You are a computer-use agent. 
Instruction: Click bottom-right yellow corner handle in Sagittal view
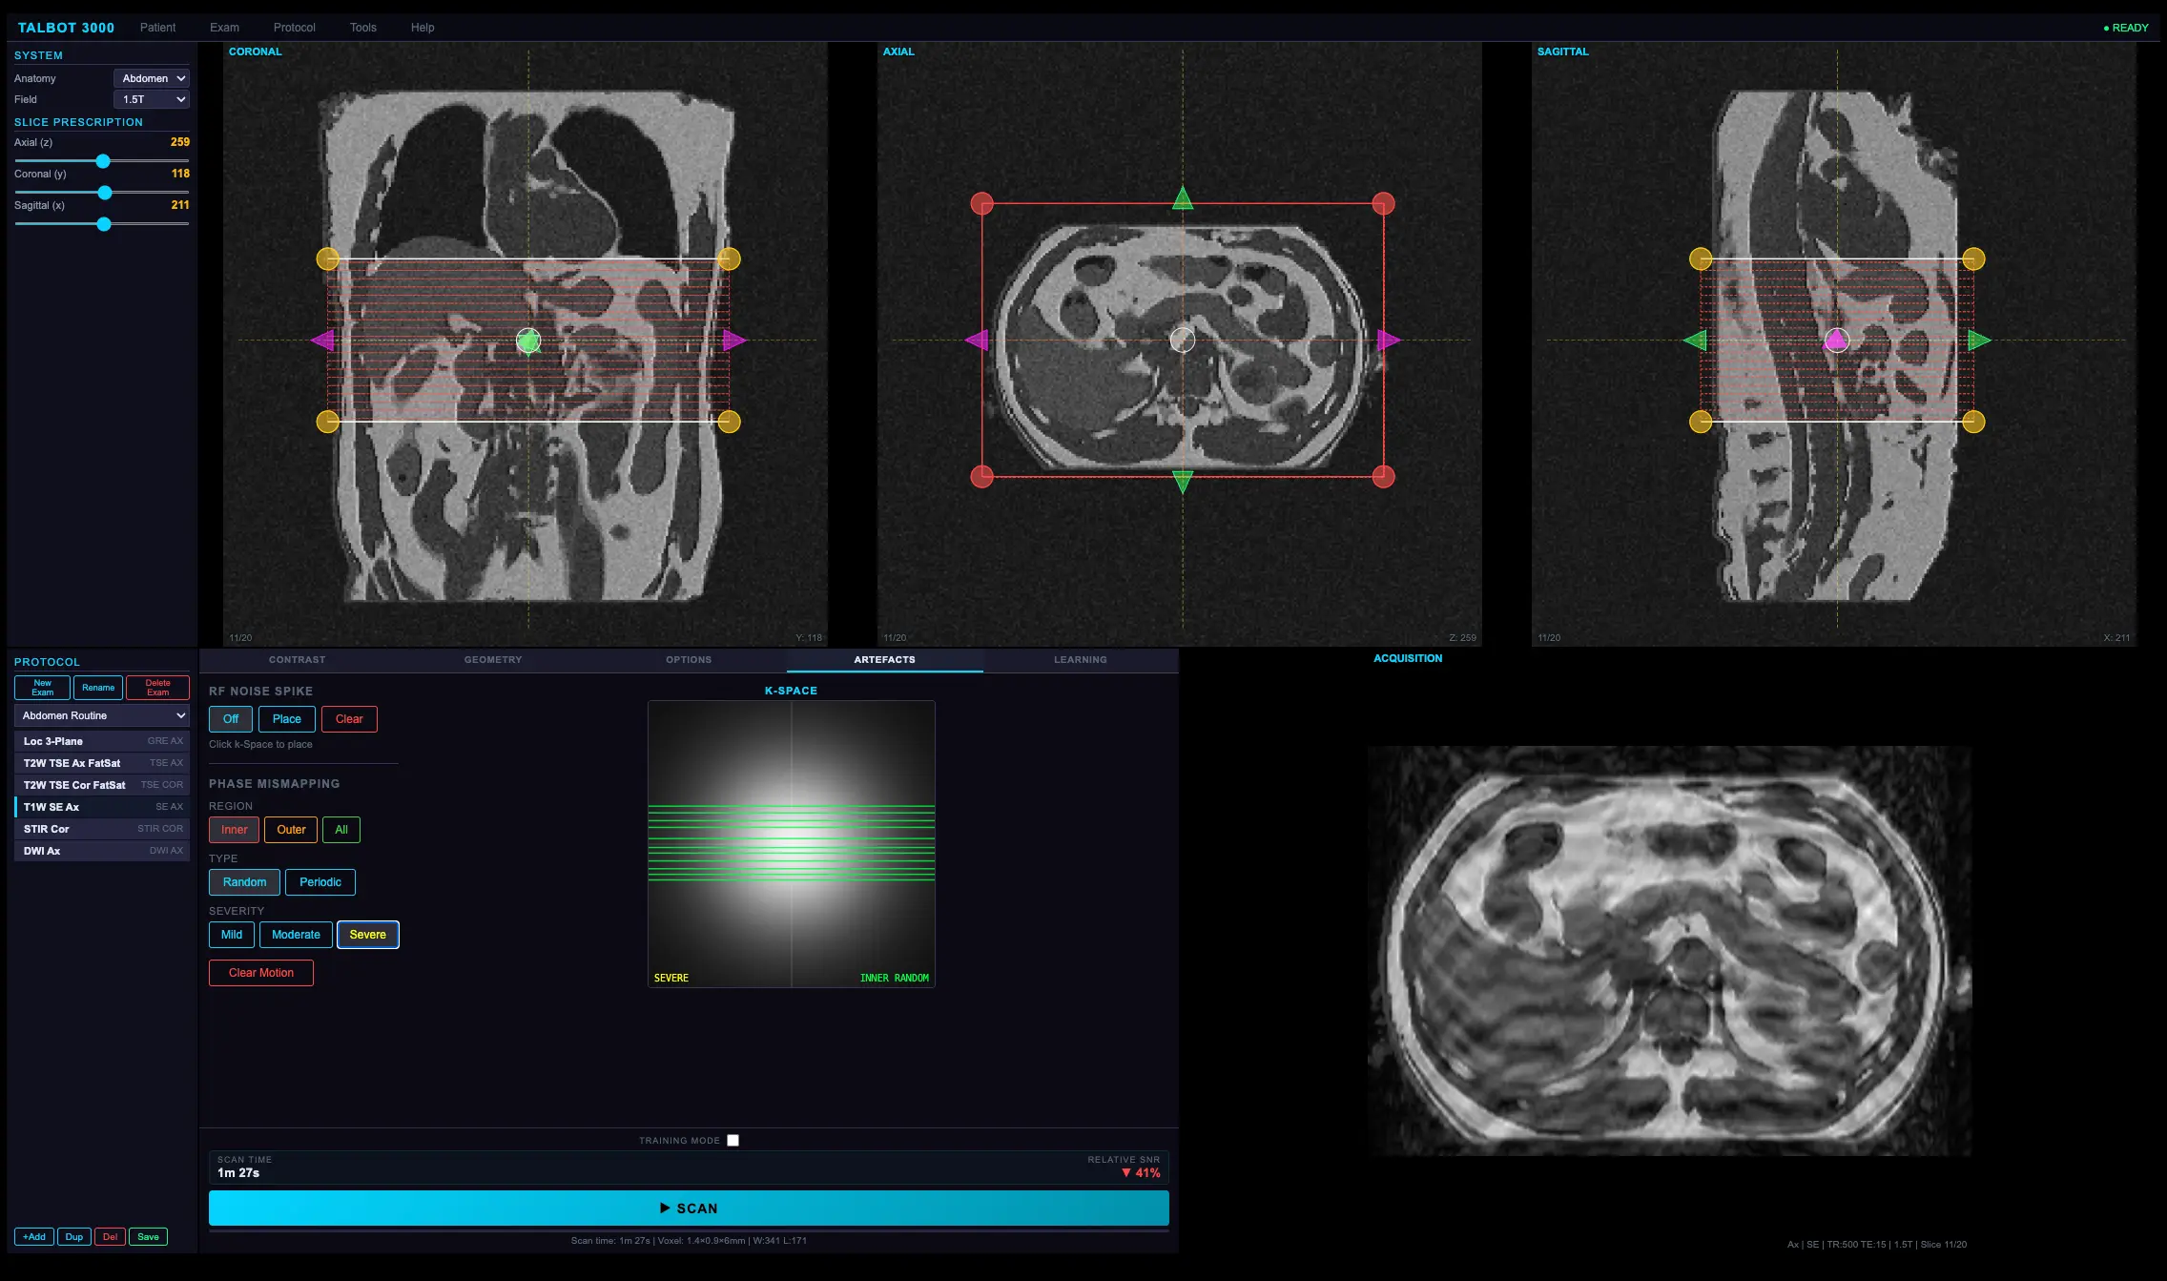(x=1973, y=422)
